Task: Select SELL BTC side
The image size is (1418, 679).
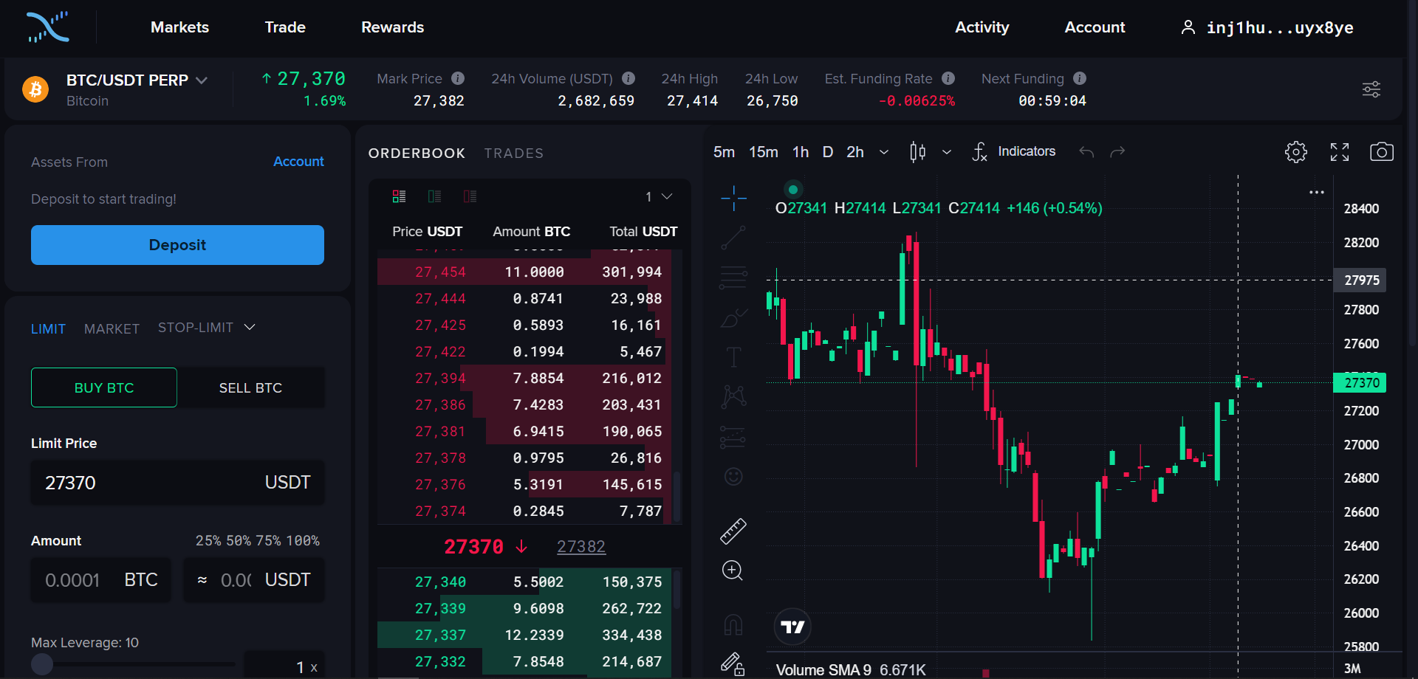Action: click(250, 387)
